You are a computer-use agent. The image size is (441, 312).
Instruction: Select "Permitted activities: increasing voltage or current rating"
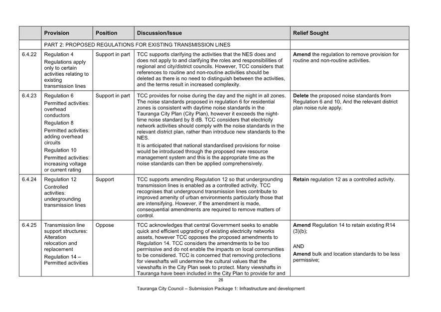click(x=67, y=164)
